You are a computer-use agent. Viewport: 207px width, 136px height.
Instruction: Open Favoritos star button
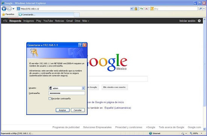click(x=8, y=14)
